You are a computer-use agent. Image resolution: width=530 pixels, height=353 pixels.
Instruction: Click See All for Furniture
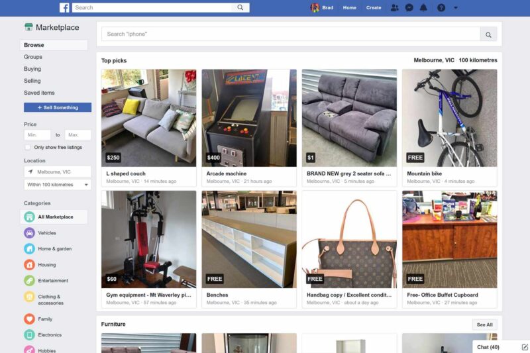point(485,325)
